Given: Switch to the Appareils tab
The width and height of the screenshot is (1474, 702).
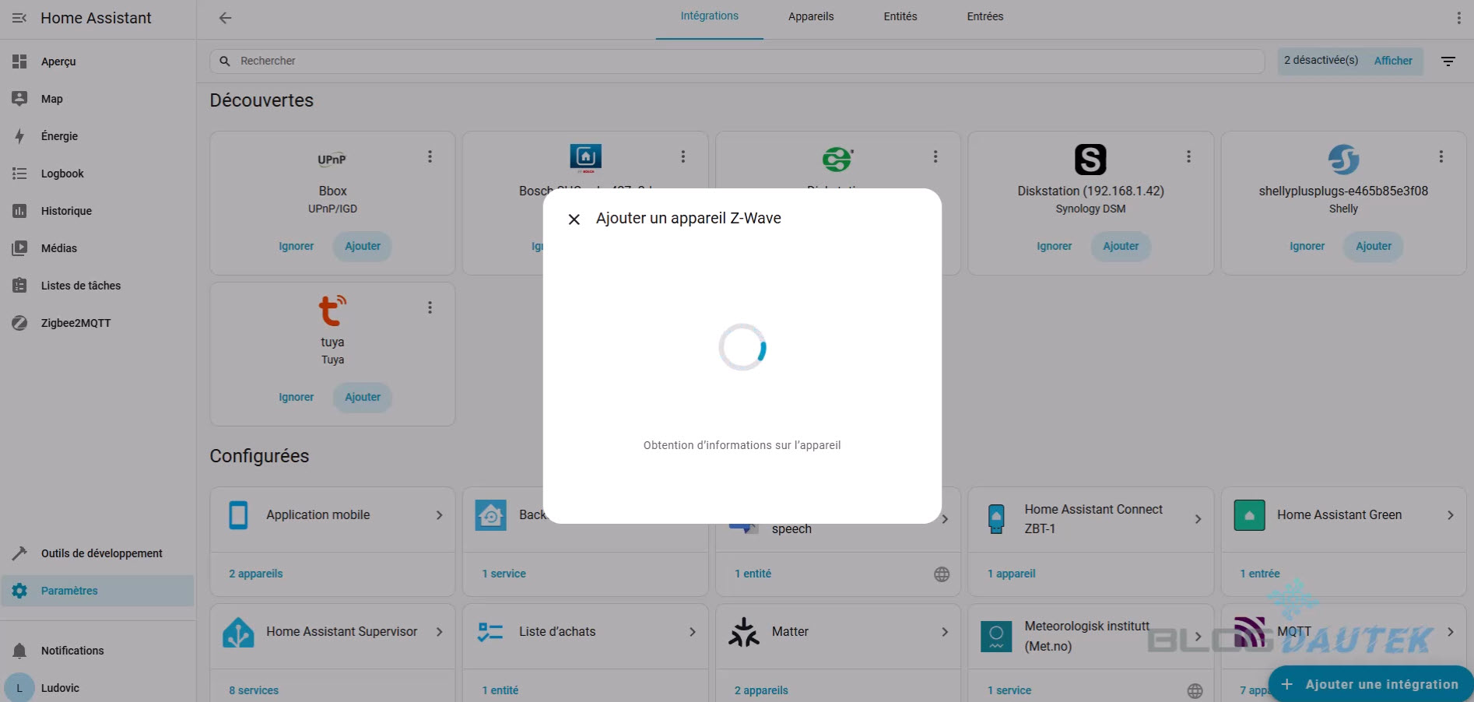Looking at the screenshot, I should click(x=810, y=16).
